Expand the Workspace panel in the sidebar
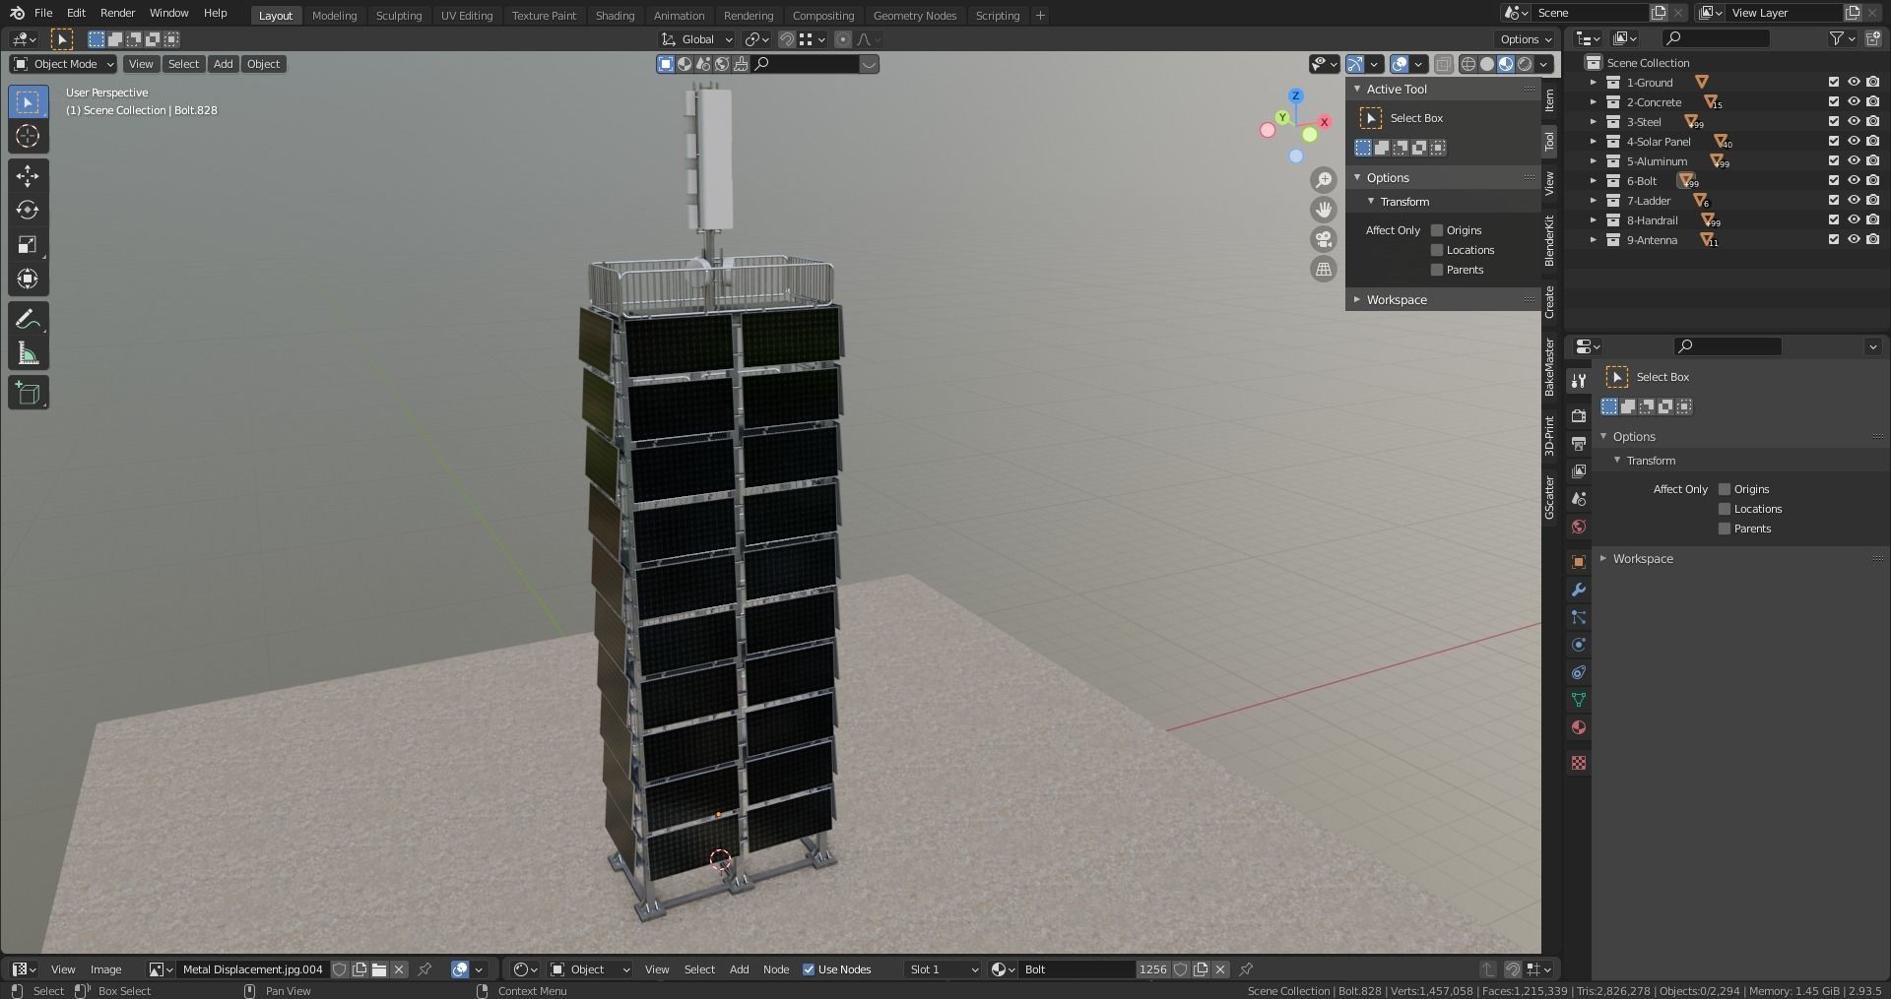 (1397, 299)
